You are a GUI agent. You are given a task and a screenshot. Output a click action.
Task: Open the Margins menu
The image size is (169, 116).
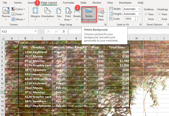[x=35, y=14]
